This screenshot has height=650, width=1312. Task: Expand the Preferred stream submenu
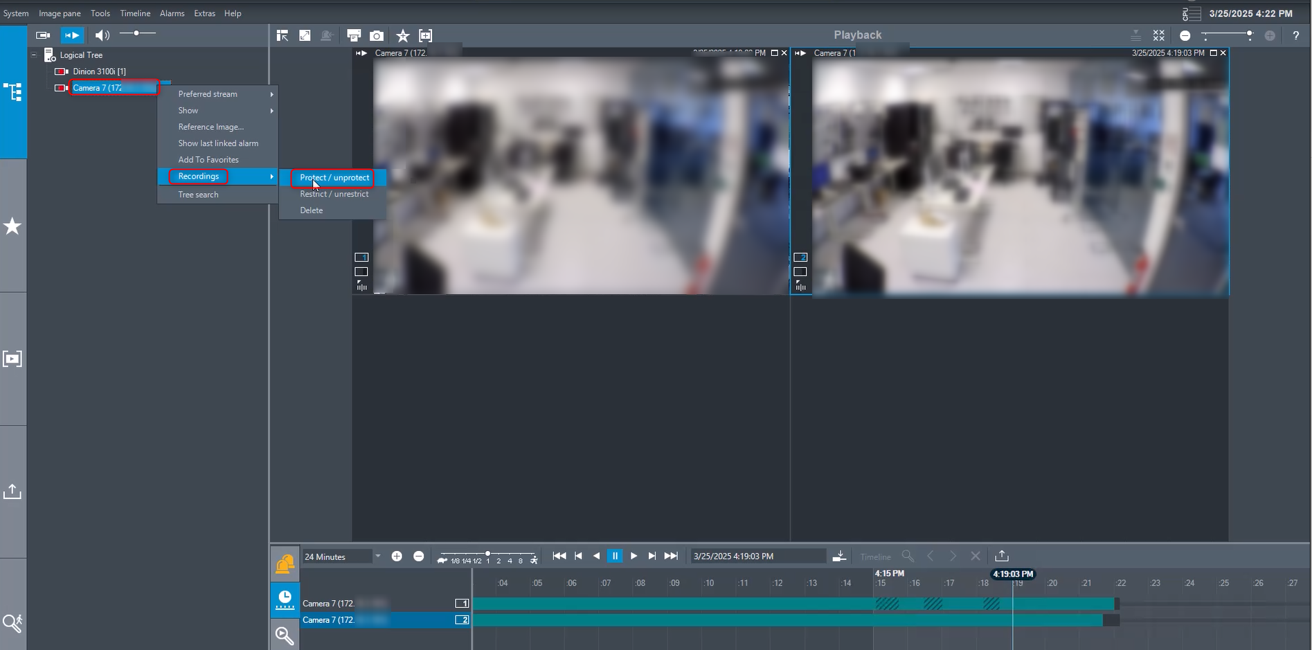tap(217, 94)
